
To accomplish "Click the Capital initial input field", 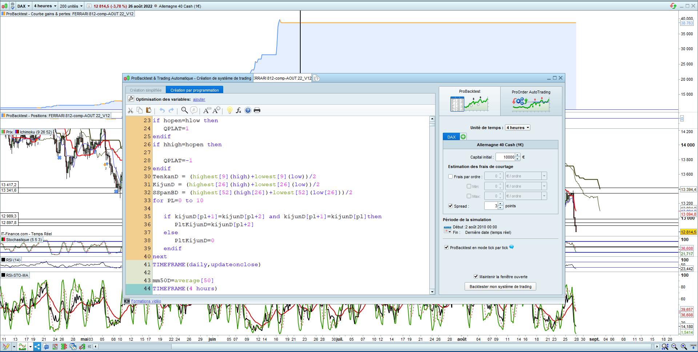I will [x=505, y=157].
